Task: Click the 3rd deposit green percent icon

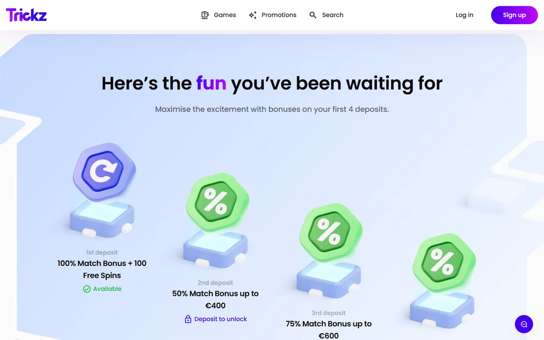Action: [330, 232]
